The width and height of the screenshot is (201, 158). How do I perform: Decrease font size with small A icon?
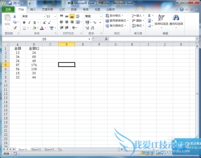click(49, 23)
